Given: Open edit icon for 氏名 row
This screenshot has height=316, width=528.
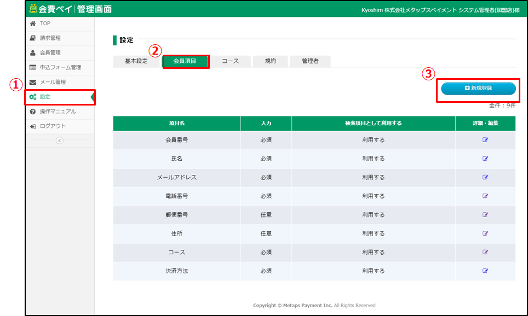Looking at the screenshot, I should pos(485,159).
